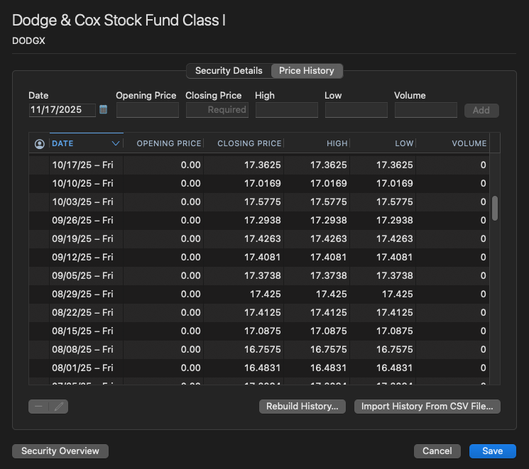Click the pencil edit-entry icon
529x469 pixels.
click(59, 407)
